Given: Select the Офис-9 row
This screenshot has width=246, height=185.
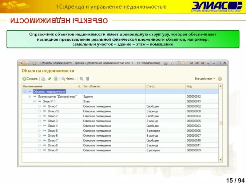Looking at the screenshot, I should pyautogui.click(x=120, y=150).
